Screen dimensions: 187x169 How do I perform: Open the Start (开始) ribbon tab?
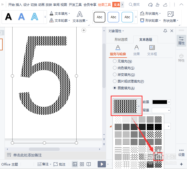(11, 5)
